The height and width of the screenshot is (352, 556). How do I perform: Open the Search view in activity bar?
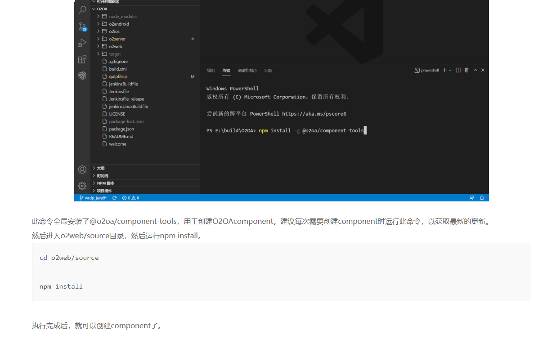pyautogui.click(x=82, y=9)
